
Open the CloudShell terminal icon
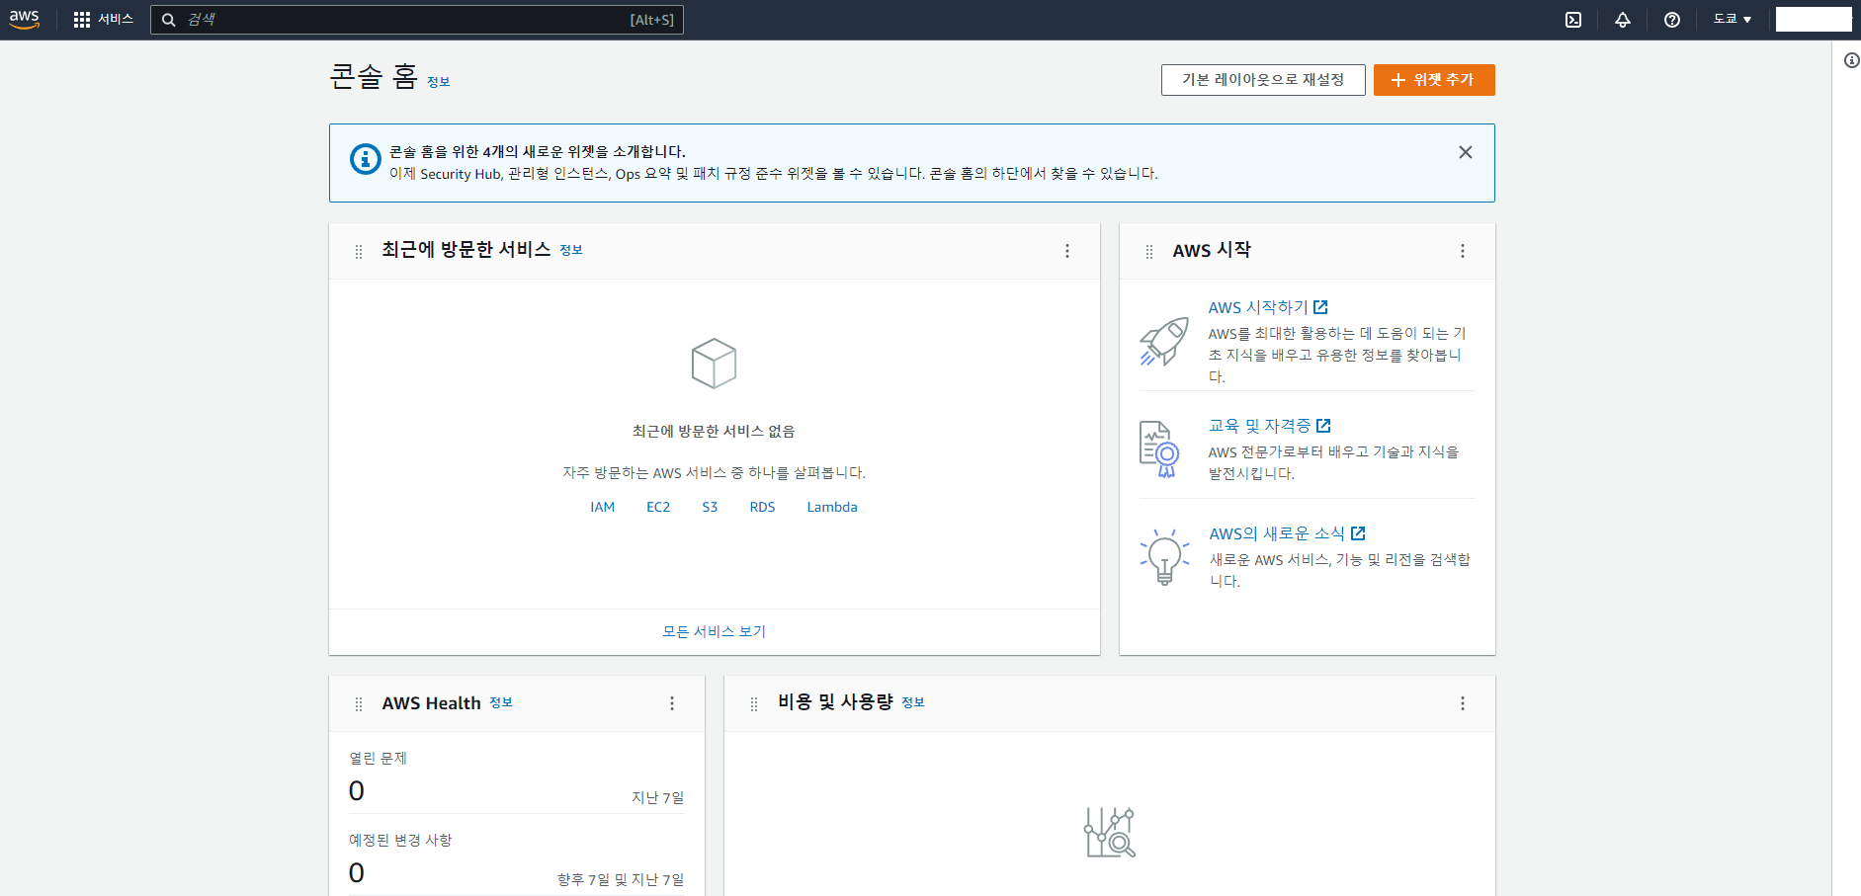(1573, 20)
